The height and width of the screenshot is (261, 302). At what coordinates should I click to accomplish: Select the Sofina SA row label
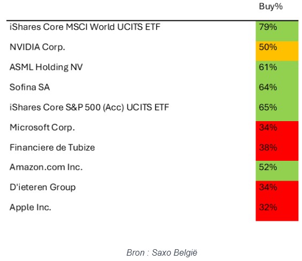[29, 87]
